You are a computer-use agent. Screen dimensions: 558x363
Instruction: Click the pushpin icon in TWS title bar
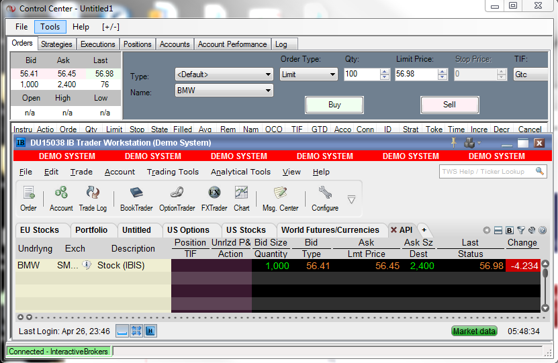[453, 143]
